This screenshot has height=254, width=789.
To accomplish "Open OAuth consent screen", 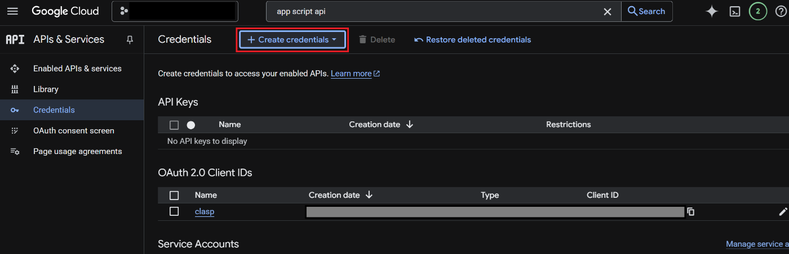I will pyautogui.click(x=74, y=131).
